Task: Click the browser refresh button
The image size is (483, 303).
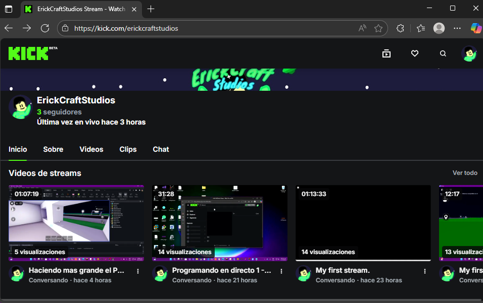Action: (45, 28)
